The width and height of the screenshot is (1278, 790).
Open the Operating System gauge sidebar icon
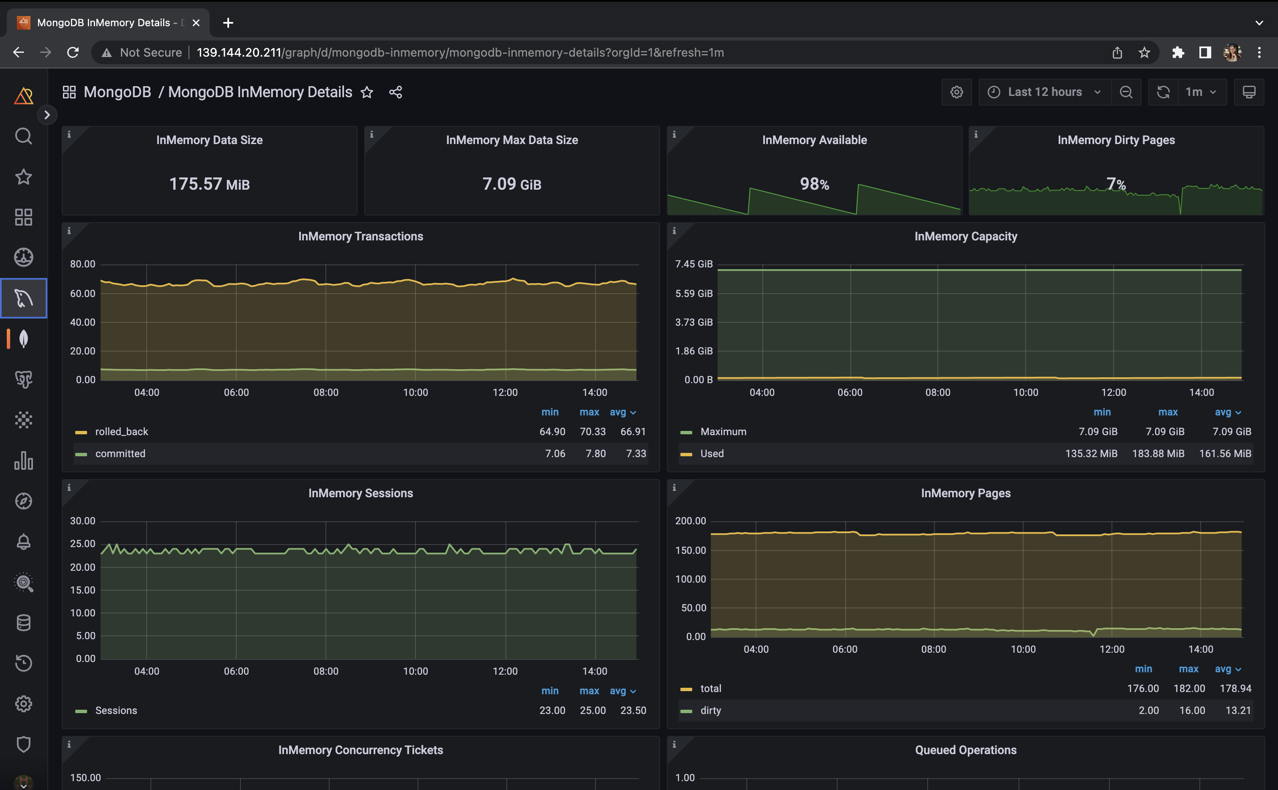(24, 258)
